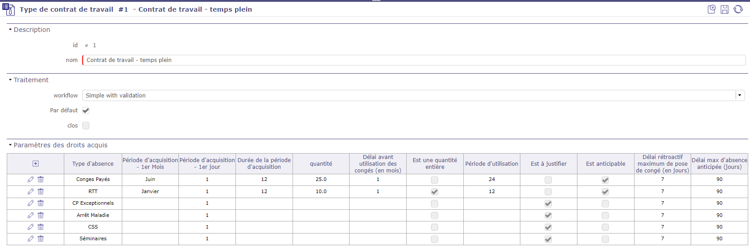Collapse the Traitement section
Viewport: 750px width, 247px height.
[x=10, y=80]
